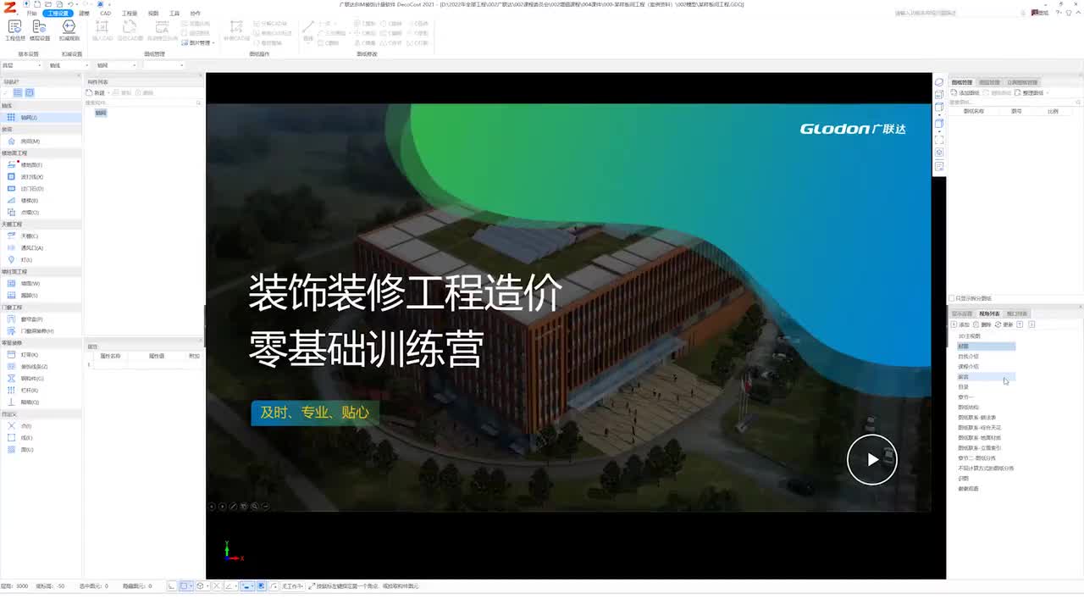Image resolution: width=1084 pixels, height=610 pixels.
Task: Click the search field in drawing management
Action: tap(1015, 103)
